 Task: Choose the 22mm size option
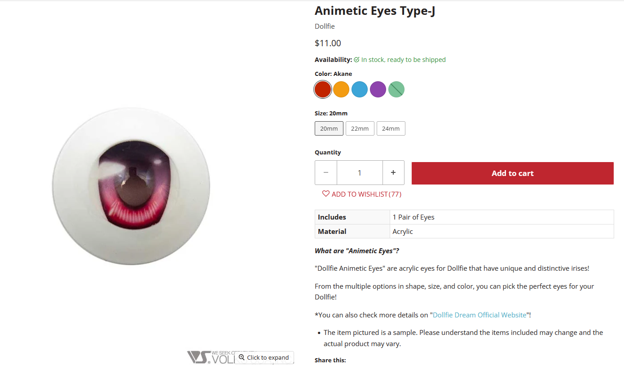click(360, 128)
